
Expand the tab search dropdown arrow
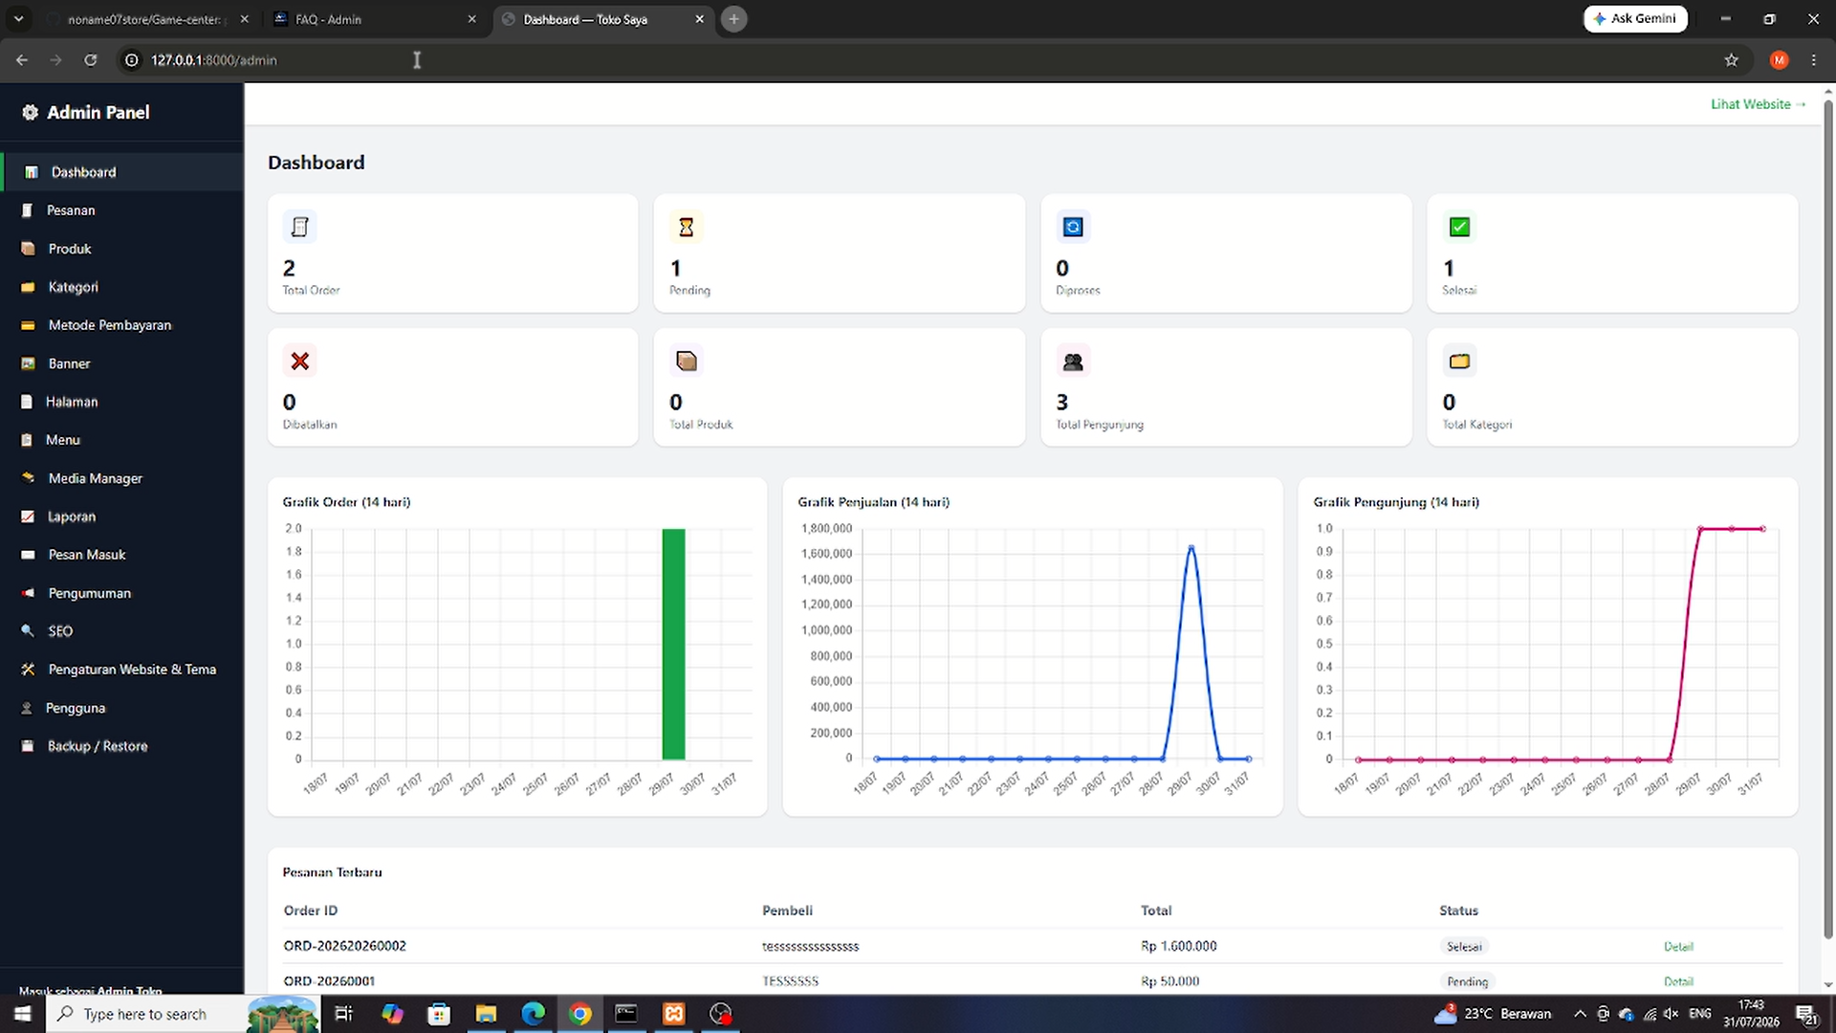18,19
